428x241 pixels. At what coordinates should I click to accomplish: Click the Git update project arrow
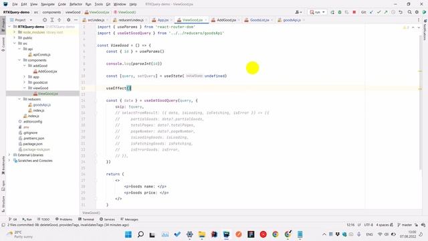click(x=372, y=12)
